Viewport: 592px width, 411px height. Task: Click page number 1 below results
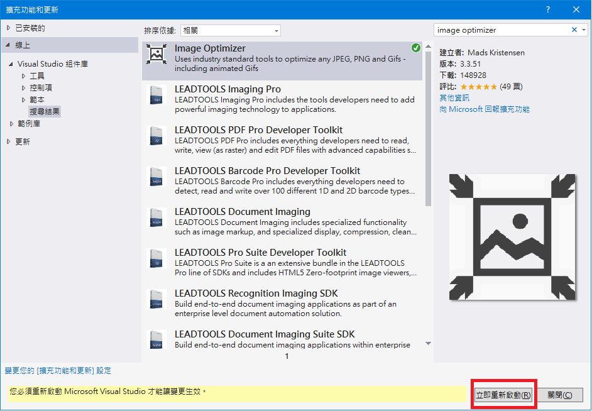pos(287,356)
